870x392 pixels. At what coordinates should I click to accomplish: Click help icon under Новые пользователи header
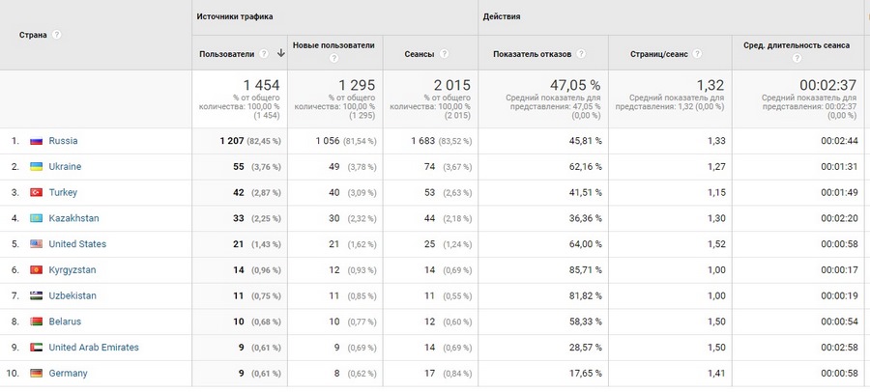[x=334, y=58]
